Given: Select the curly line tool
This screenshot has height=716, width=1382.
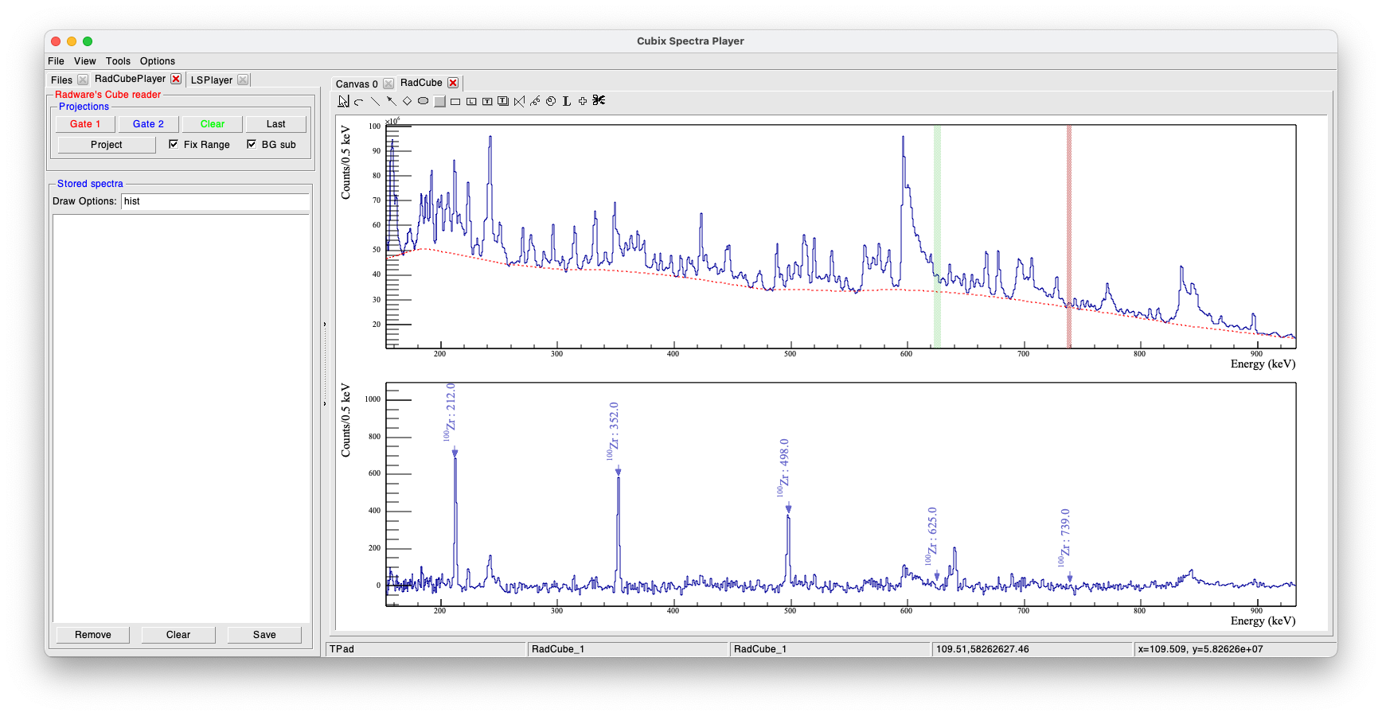Looking at the screenshot, I should pyautogui.click(x=535, y=101).
